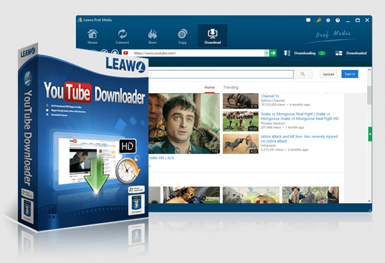This screenshot has height=263, width=385.
Task: Select the YouTube Home tab
Action: [209, 87]
